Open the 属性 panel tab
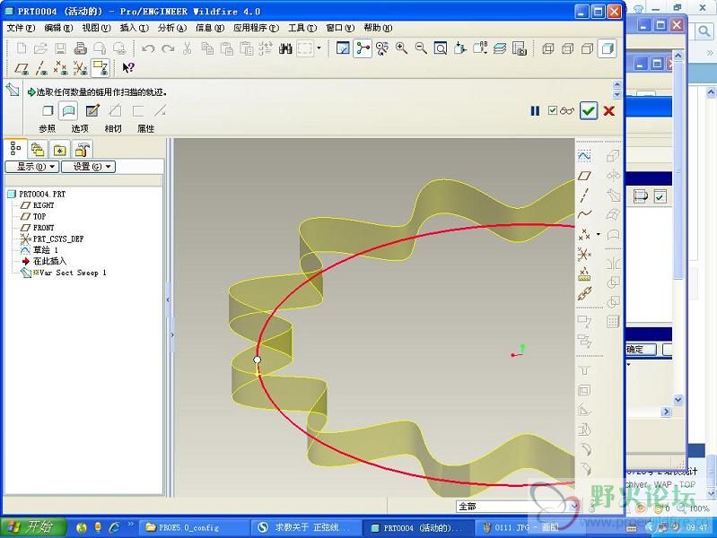 [x=146, y=128]
